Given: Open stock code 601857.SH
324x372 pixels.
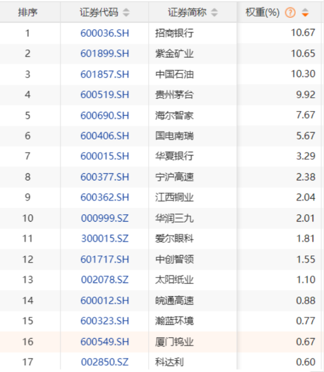Looking at the screenshot, I should [x=105, y=74].
